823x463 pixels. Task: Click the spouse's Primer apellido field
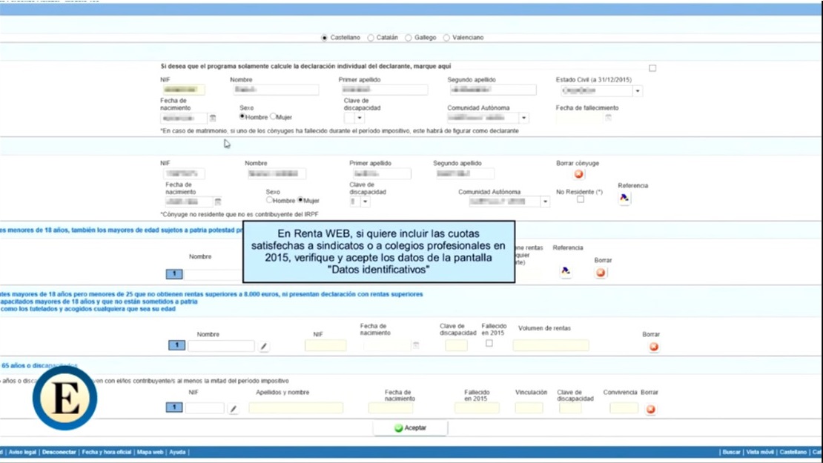(381, 173)
